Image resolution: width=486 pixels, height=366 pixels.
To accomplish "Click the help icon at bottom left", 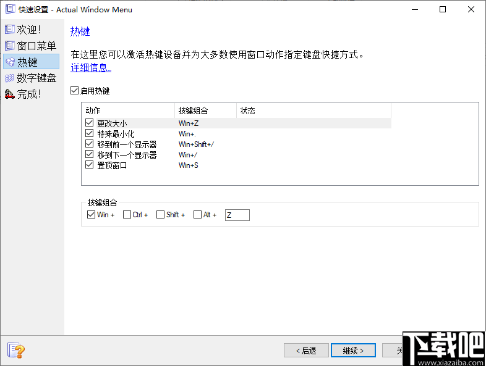I will [16, 350].
